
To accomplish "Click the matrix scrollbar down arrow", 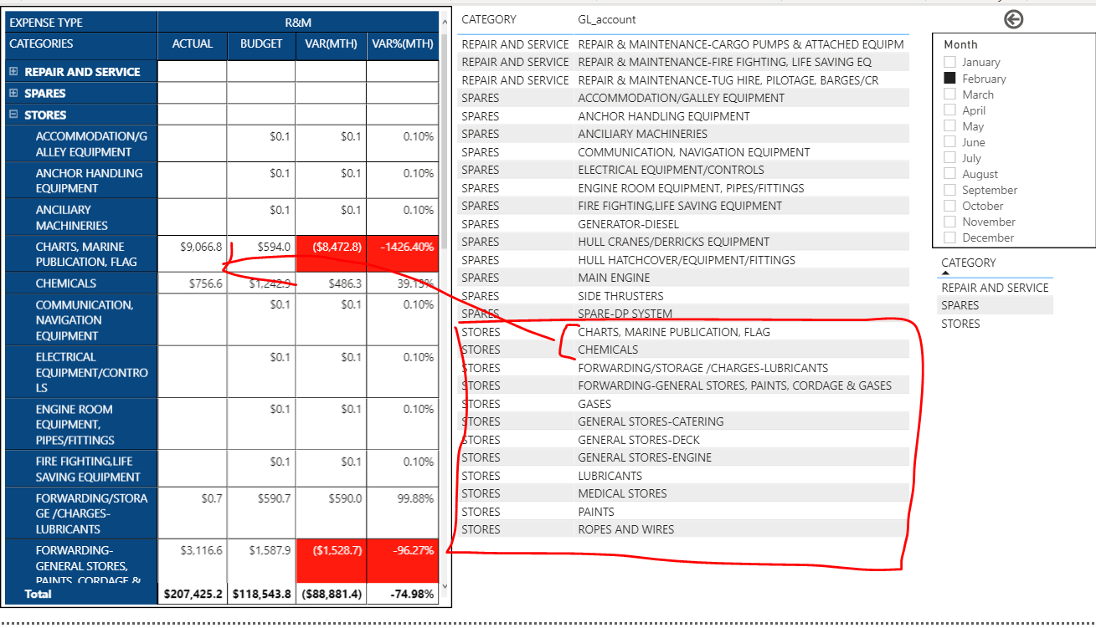I will 445,587.
